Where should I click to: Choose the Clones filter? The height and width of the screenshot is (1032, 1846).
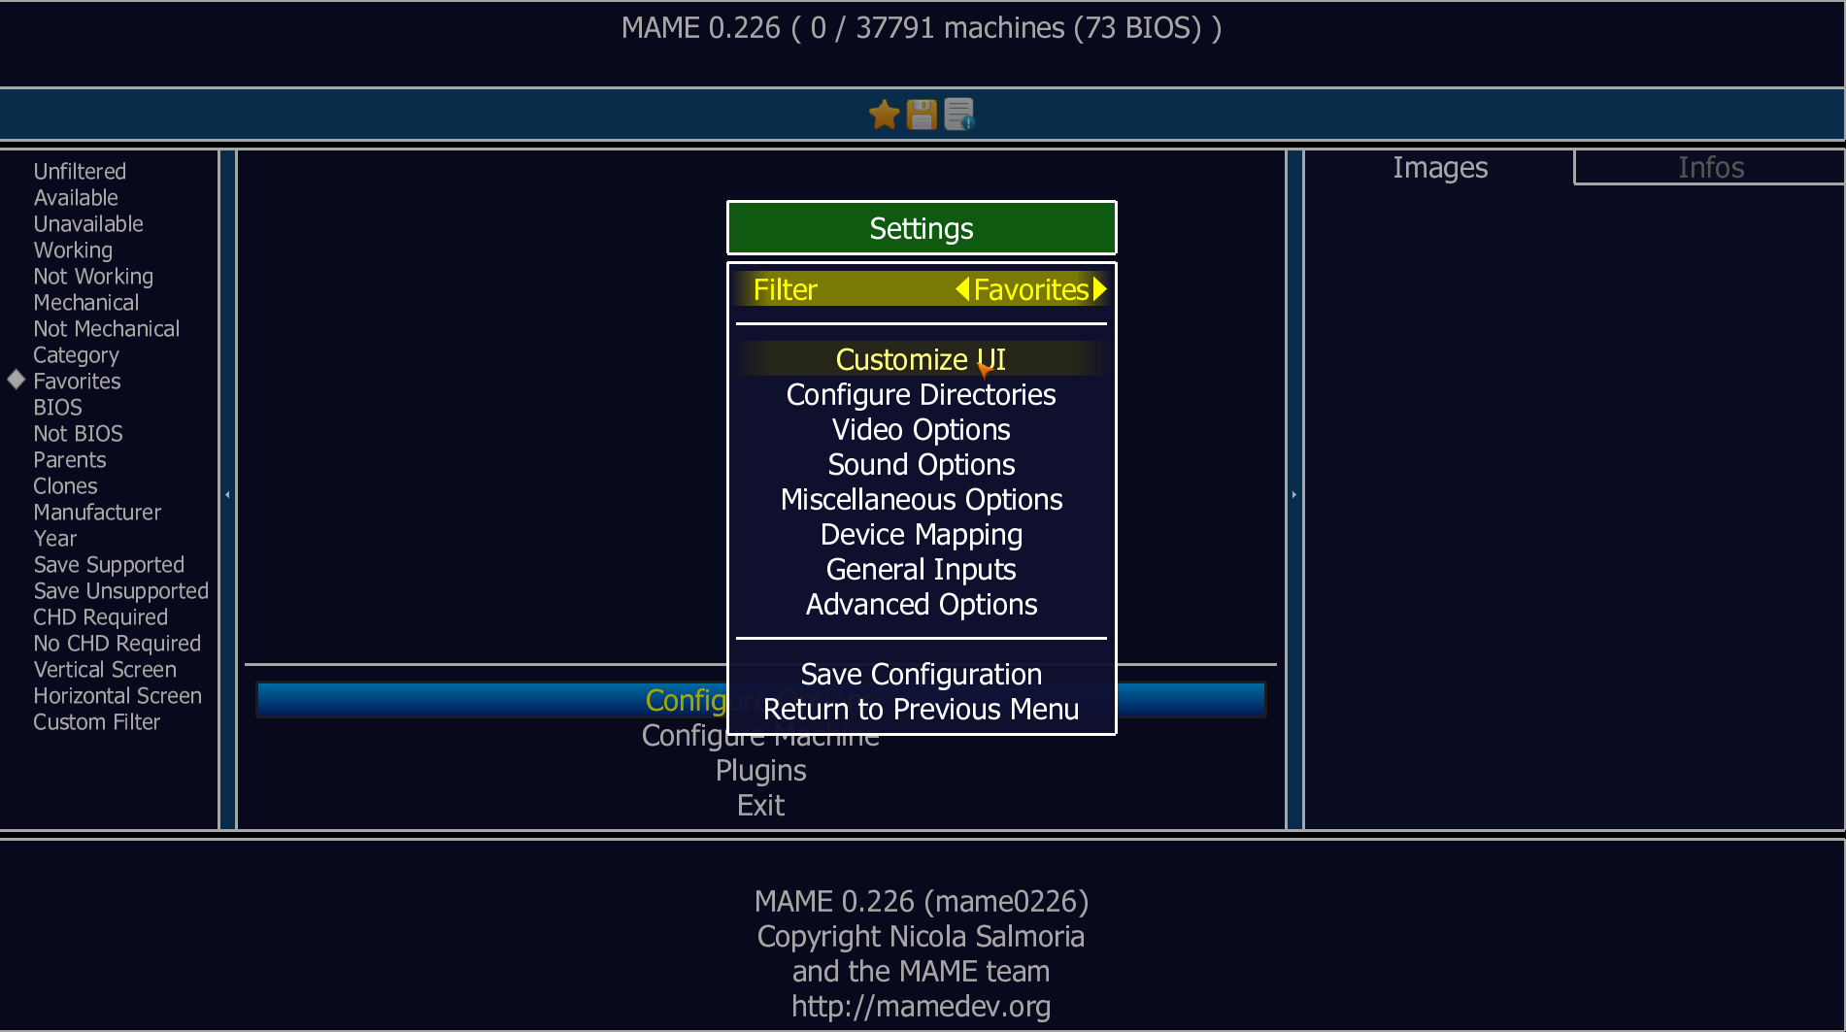66,485
